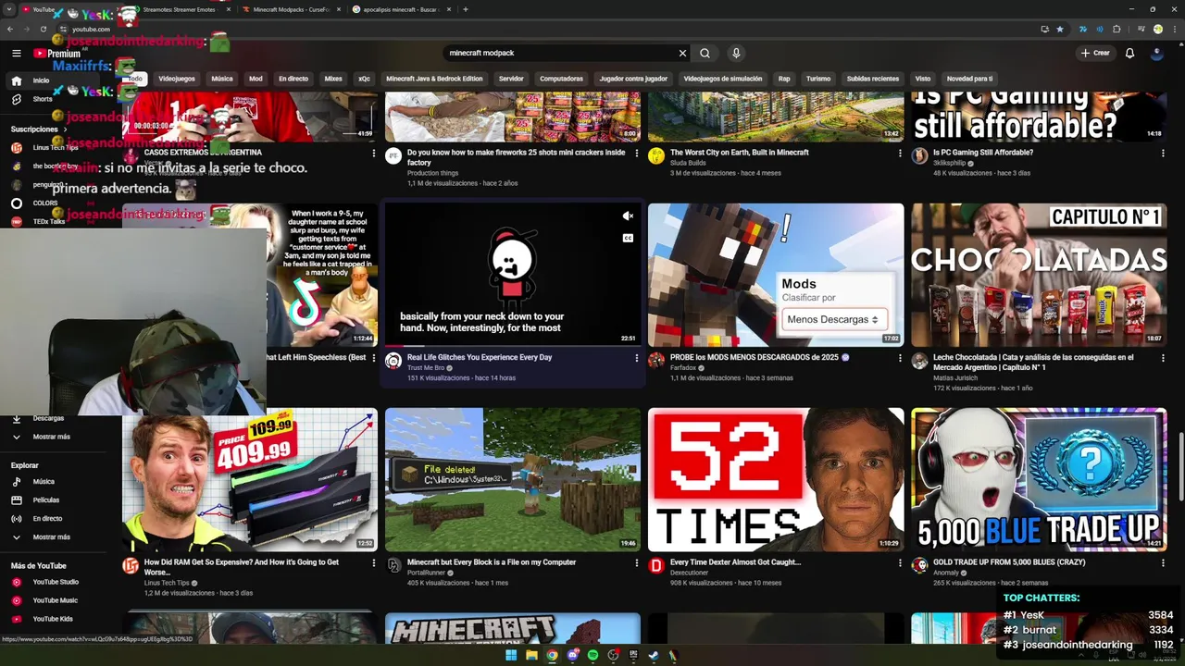Open Spotify from the taskbar
This screenshot has height=666, width=1185.
(x=592, y=656)
